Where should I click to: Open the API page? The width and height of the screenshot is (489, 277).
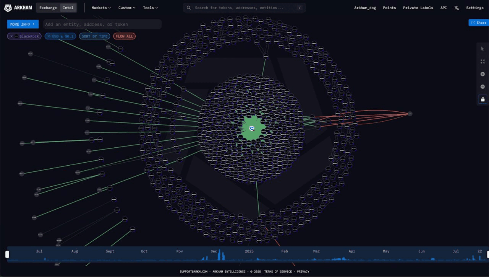[444, 8]
